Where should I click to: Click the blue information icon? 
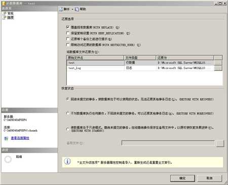(67, 161)
